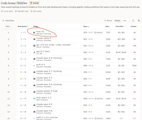Click the 500K context cell for grok-4.5
The image size is (142, 120).
[134, 66]
